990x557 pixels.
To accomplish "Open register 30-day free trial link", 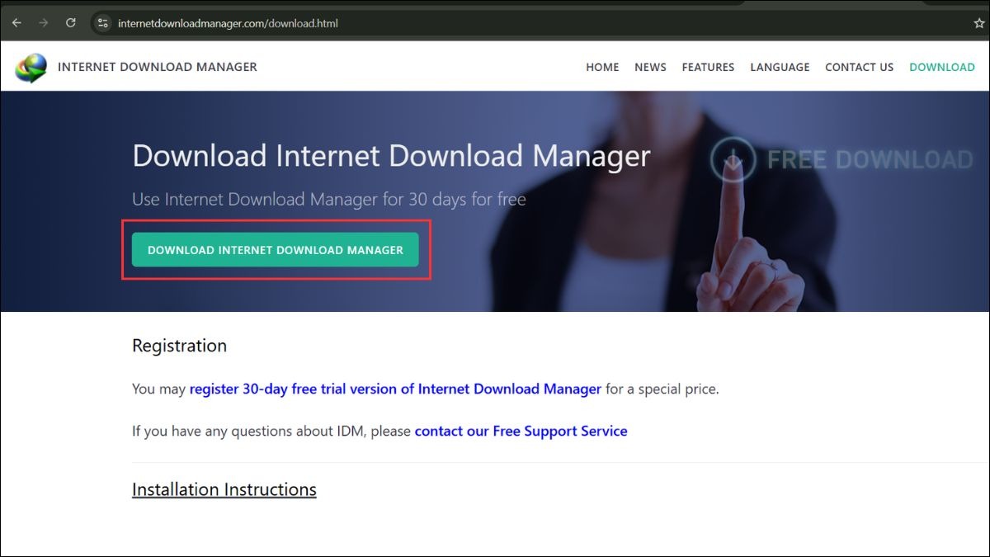I will 395,389.
